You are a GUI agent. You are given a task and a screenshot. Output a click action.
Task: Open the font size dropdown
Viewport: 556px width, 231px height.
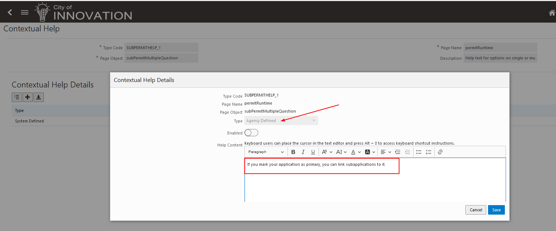[x=342, y=152]
